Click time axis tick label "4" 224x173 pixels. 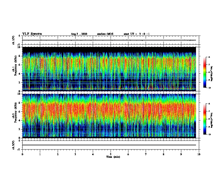93,154
